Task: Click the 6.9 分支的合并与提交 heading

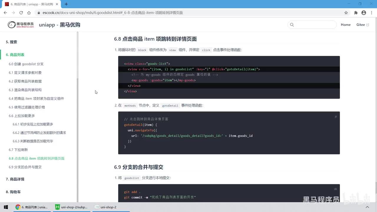Action: pos(138,167)
